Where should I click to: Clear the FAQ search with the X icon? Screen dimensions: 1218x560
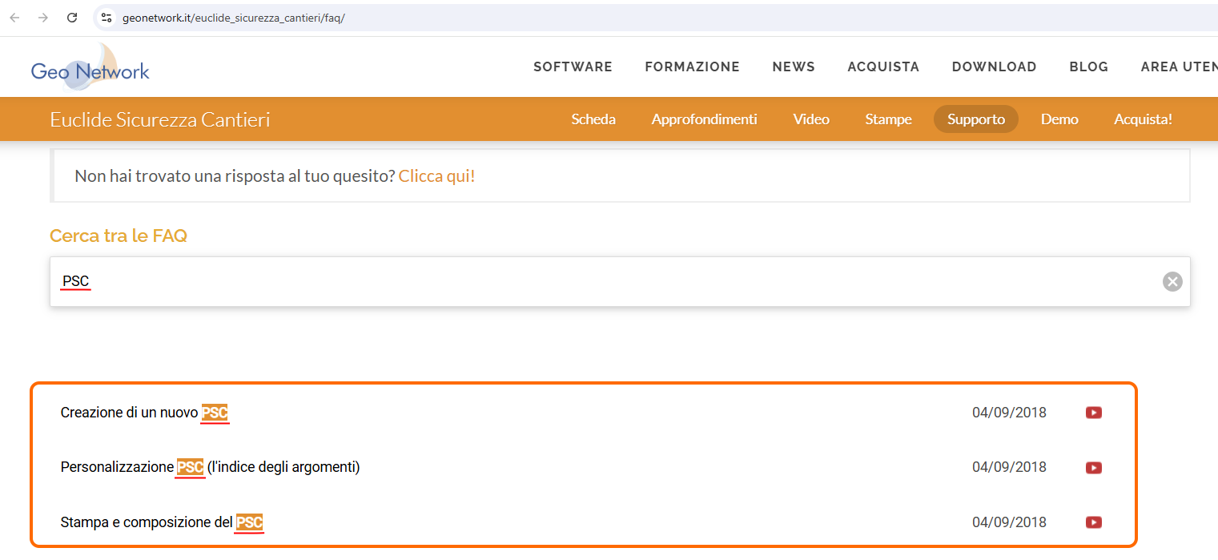tap(1172, 281)
